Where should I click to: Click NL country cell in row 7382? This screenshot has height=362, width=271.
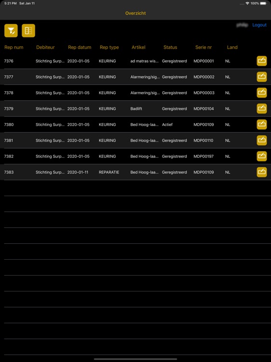(228, 156)
